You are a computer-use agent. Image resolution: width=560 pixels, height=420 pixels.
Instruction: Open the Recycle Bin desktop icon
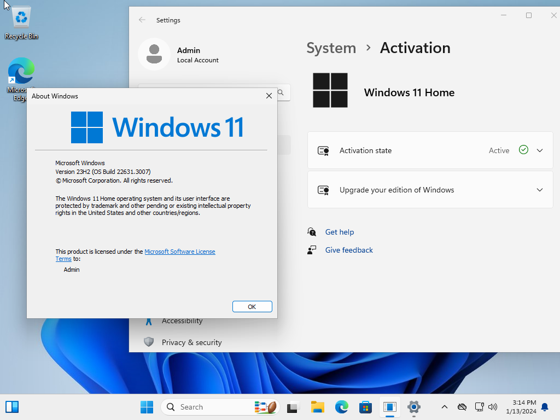(x=21, y=23)
